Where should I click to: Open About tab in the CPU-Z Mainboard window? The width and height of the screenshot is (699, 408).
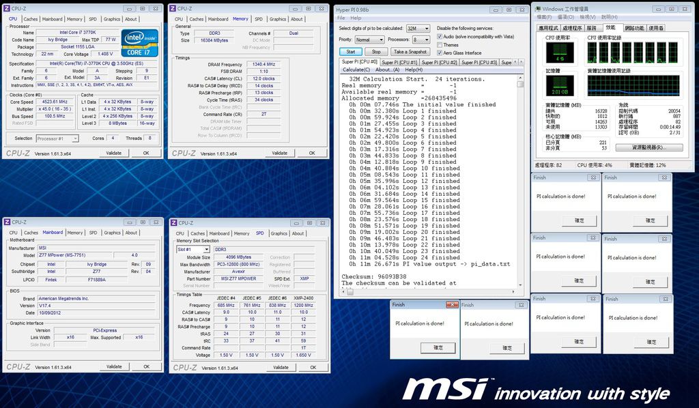[131, 233]
